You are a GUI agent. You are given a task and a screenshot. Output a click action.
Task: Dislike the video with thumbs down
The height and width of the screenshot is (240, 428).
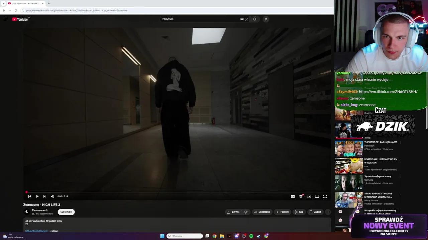[246, 212]
